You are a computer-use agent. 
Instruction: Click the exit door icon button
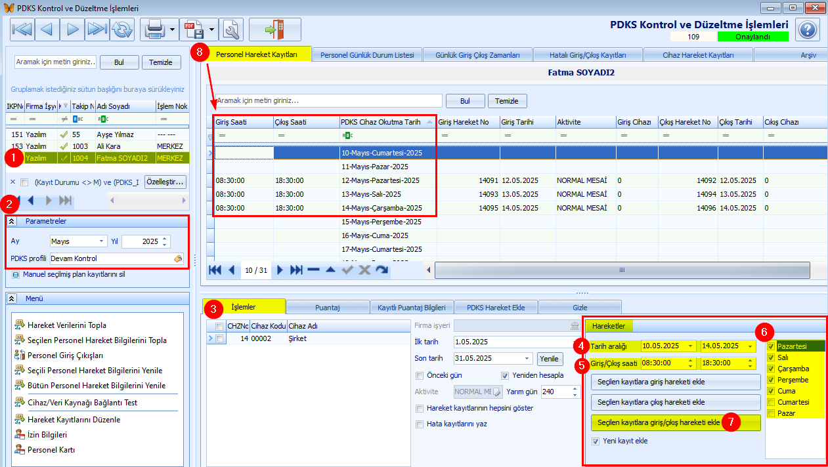click(274, 30)
